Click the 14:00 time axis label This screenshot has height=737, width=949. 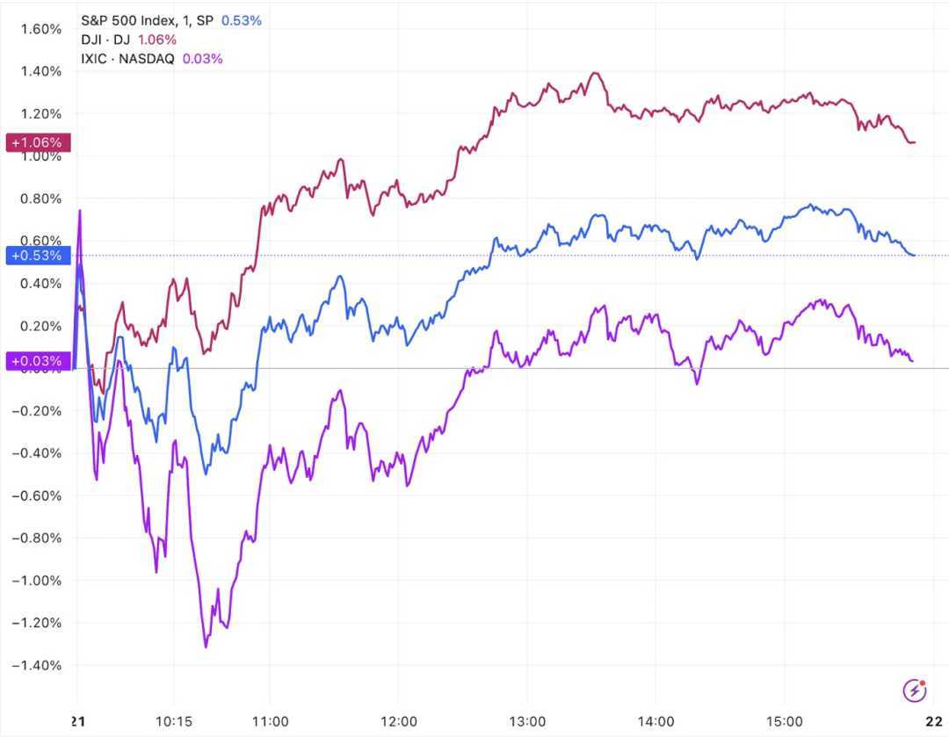(656, 719)
